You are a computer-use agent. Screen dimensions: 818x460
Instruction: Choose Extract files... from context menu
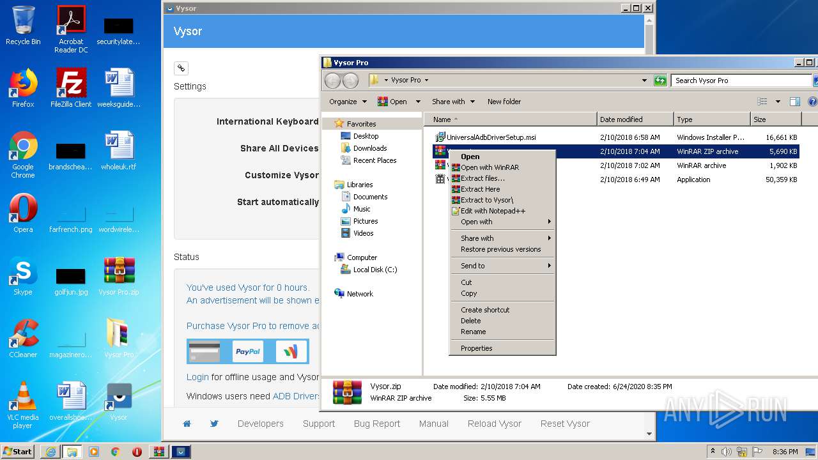pos(502,178)
